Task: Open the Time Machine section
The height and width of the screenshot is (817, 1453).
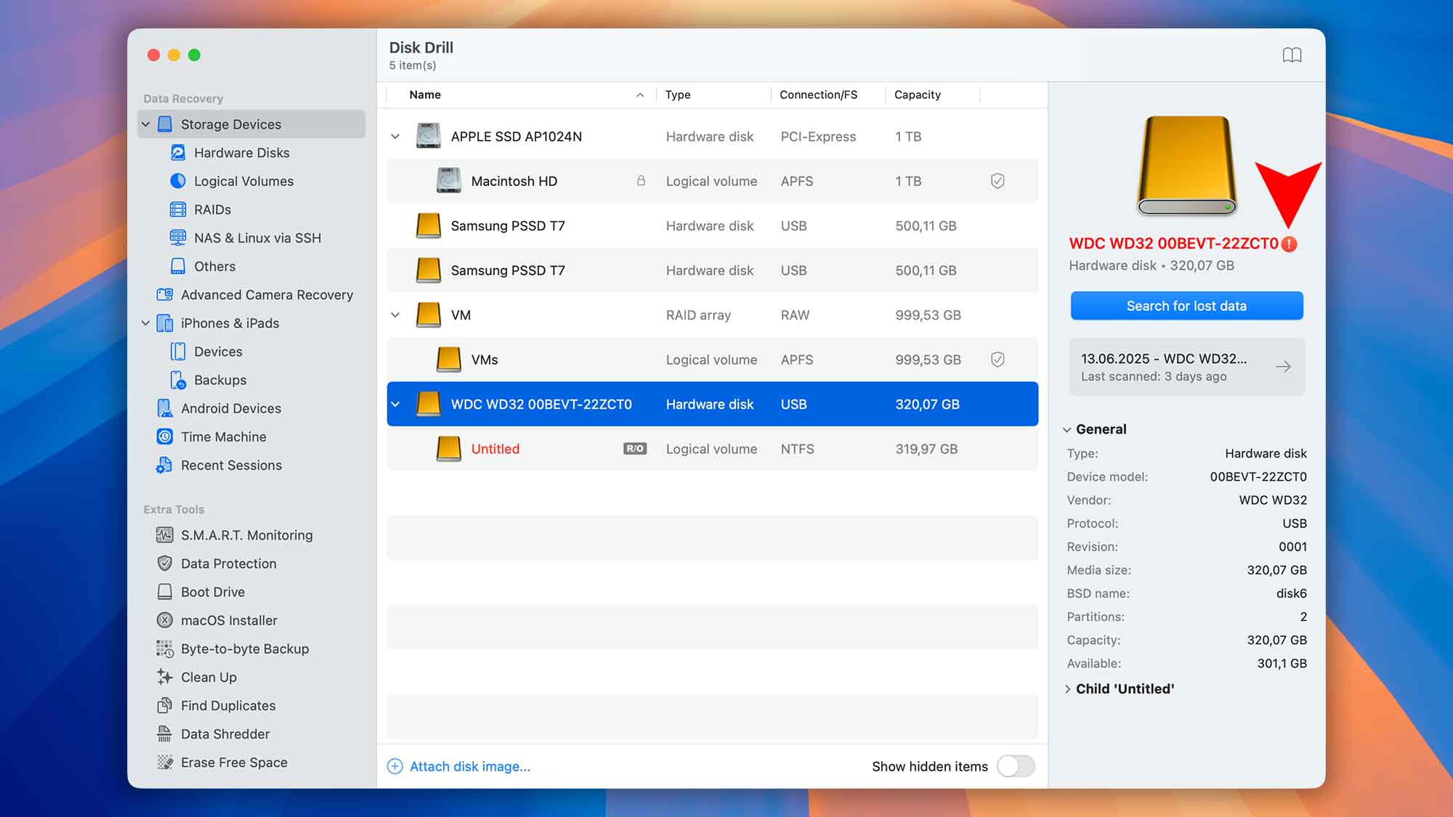Action: [223, 436]
